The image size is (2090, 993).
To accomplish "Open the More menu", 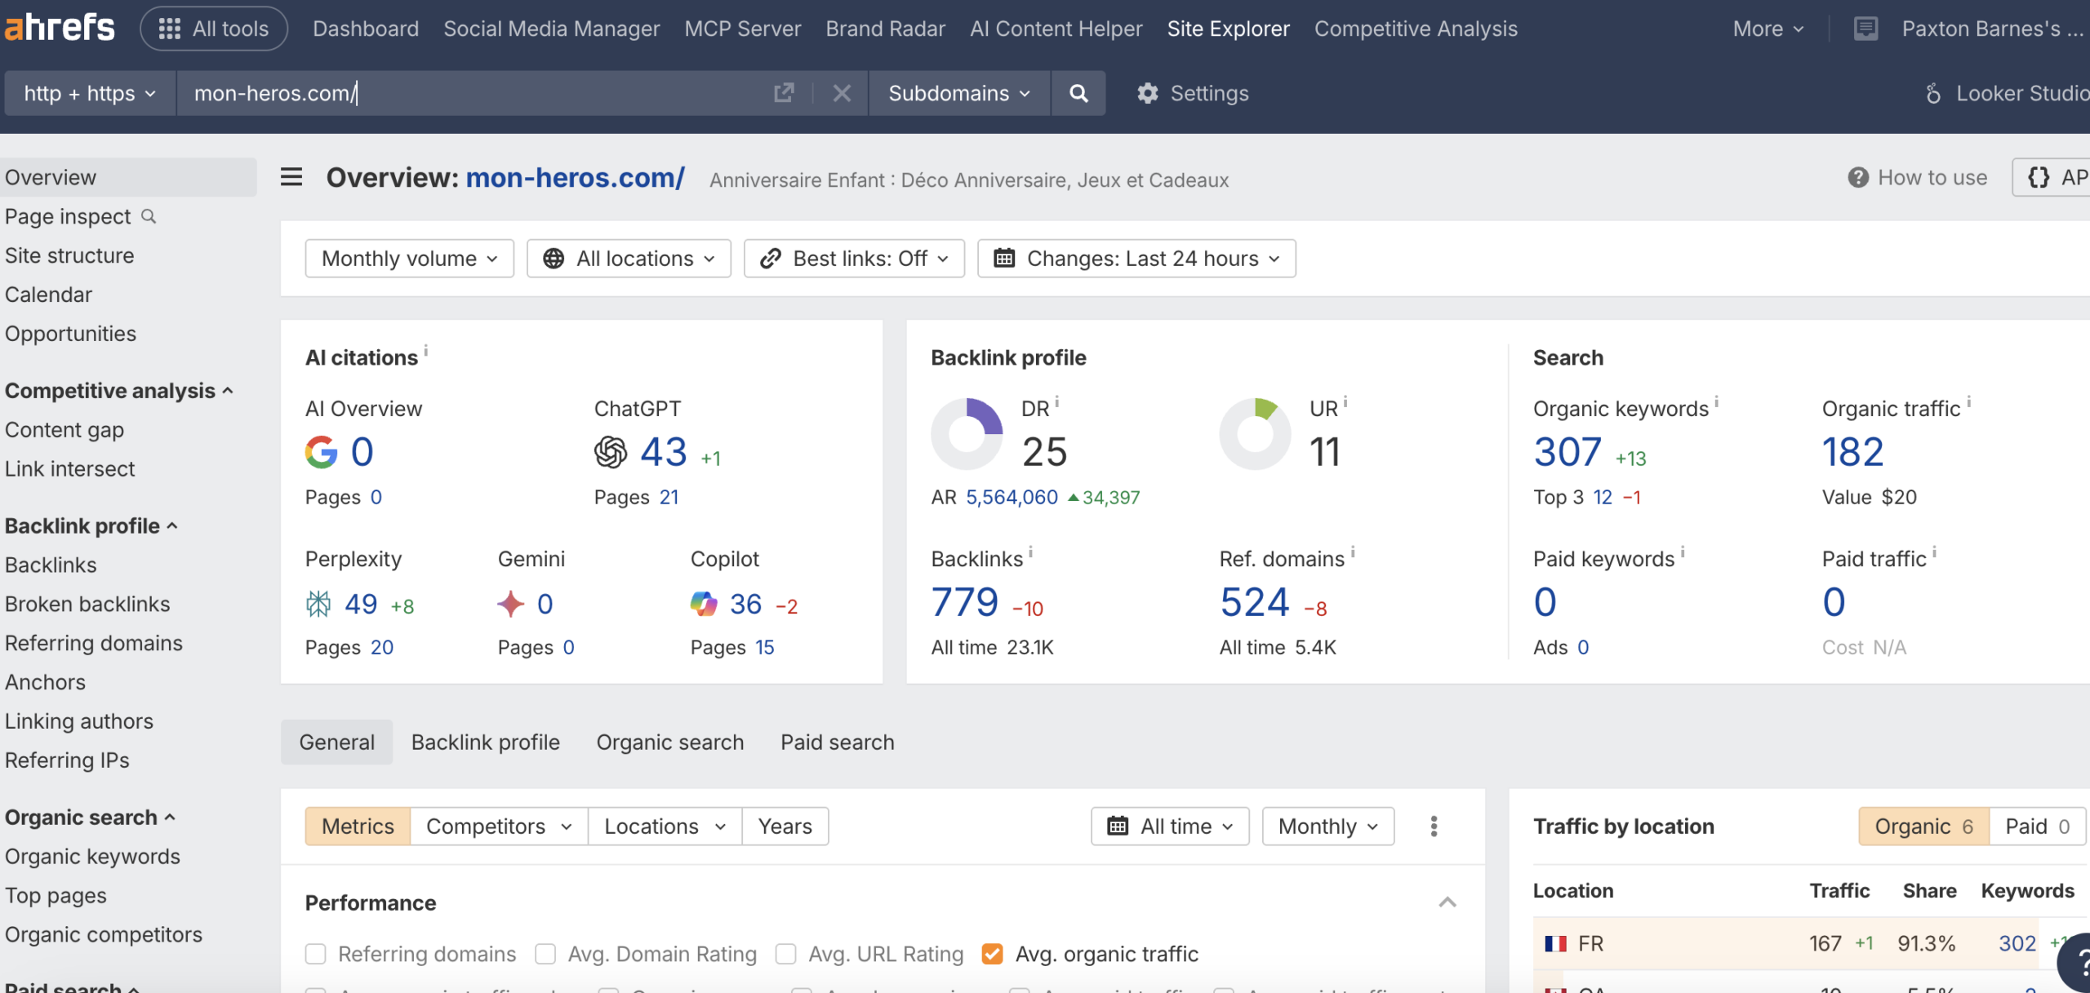I will pos(1766,27).
